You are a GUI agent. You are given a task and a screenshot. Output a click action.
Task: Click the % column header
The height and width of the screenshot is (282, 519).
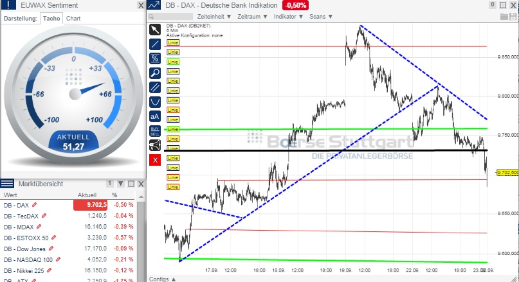coord(114,195)
